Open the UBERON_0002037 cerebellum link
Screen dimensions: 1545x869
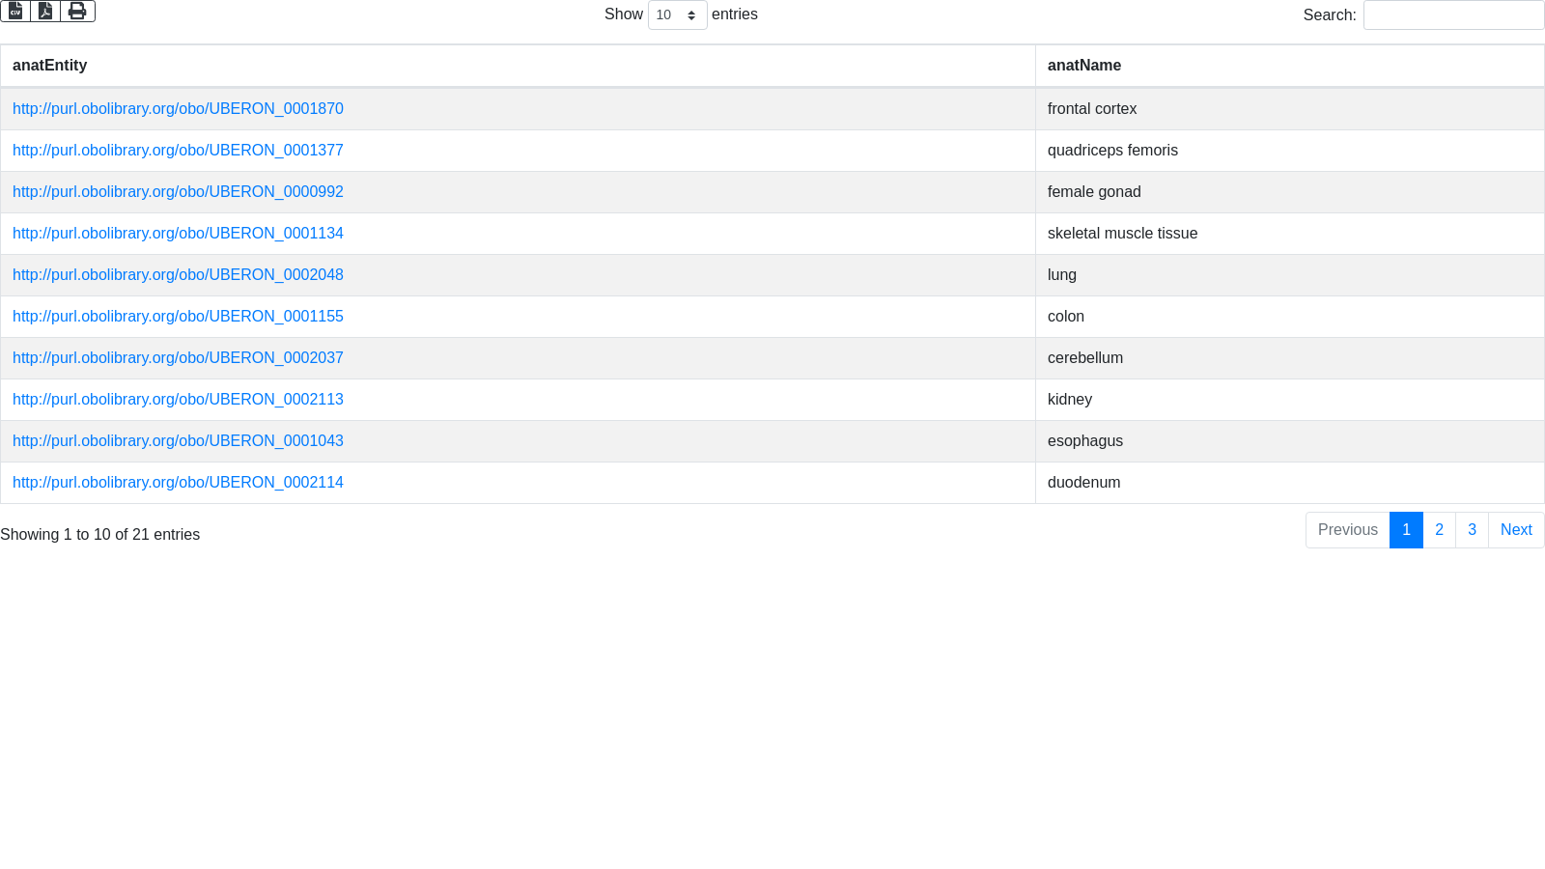click(x=178, y=358)
